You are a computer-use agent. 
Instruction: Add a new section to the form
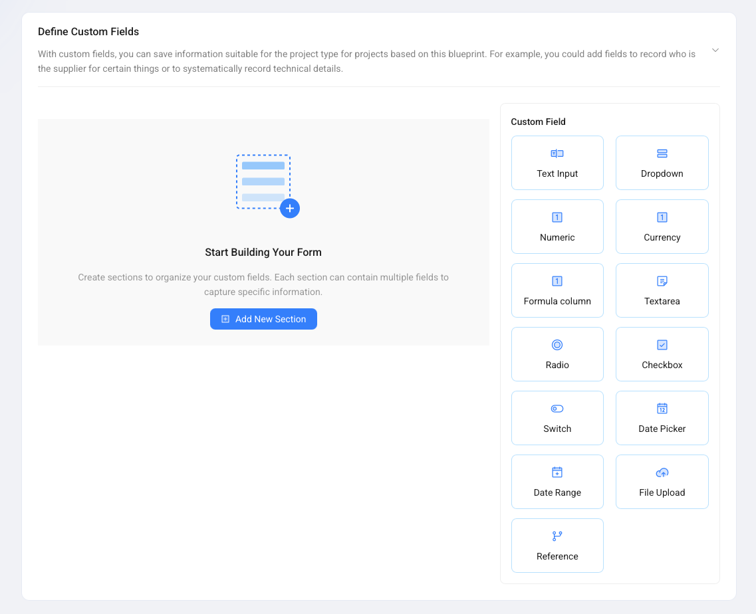[263, 319]
